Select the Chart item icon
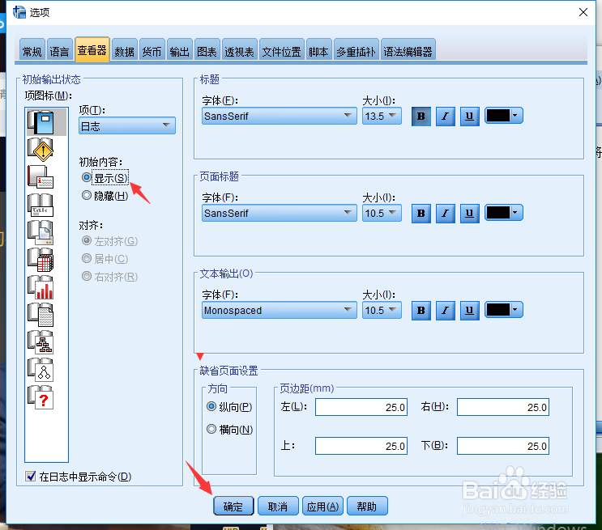The width and height of the screenshot is (602, 530). [41, 287]
